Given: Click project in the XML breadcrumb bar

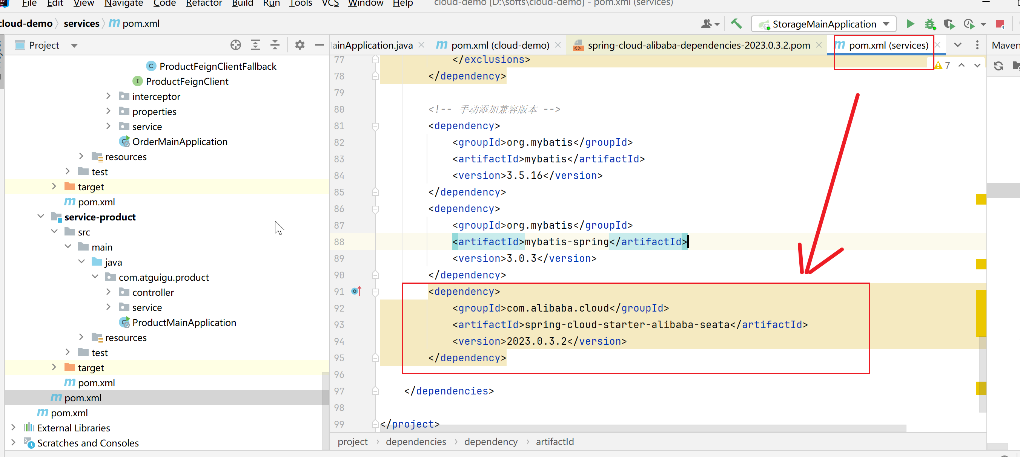Looking at the screenshot, I should pyautogui.click(x=352, y=442).
